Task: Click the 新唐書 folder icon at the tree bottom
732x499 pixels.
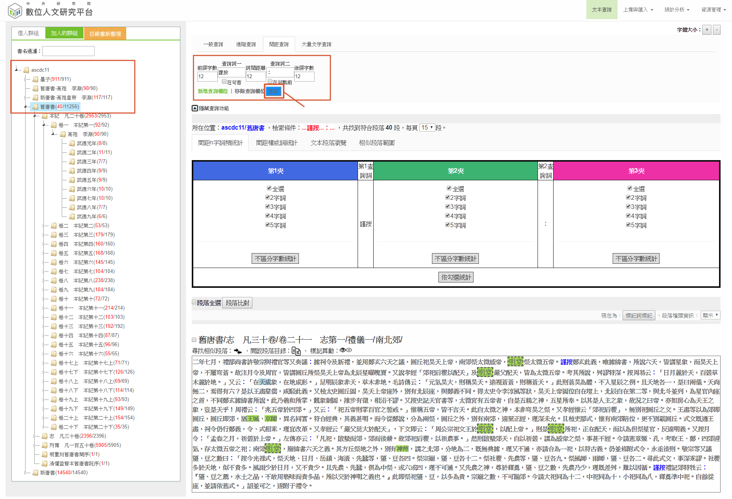Action: [x=35, y=473]
